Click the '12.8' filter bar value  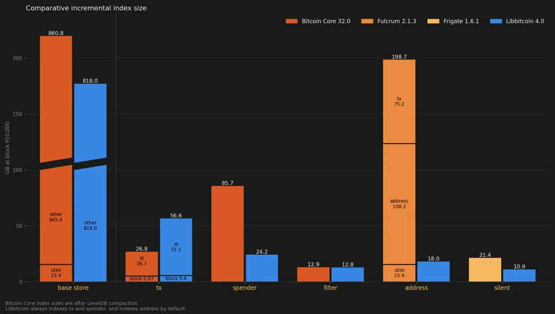[x=347, y=264]
